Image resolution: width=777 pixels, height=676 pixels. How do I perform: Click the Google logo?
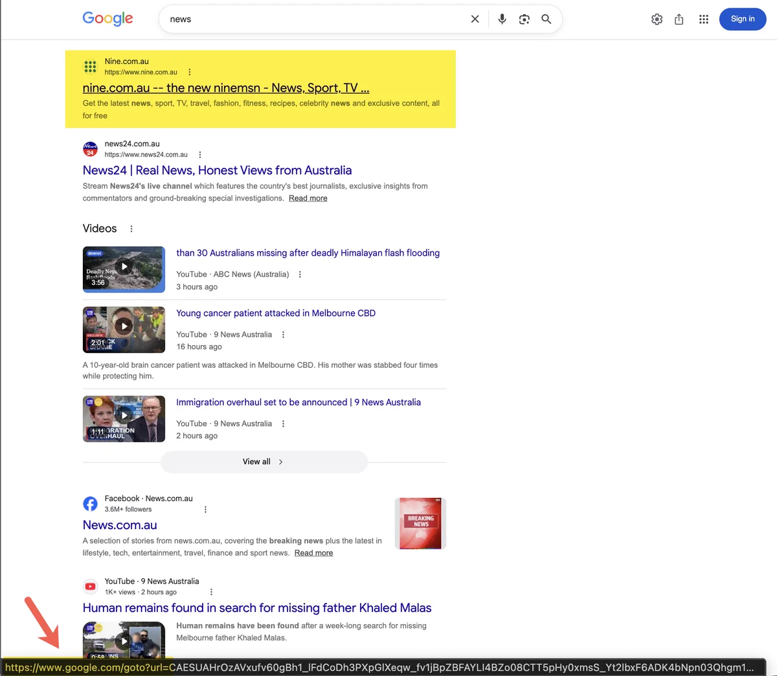point(107,19)
